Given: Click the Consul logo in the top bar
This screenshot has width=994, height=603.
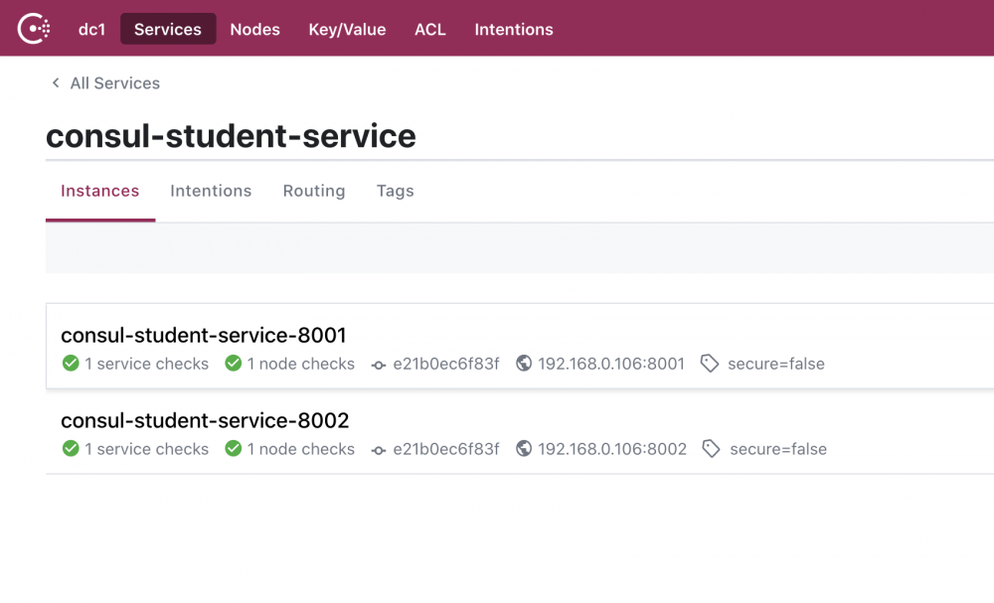Looking at the screenshot, I should click(x=34, y=28).
